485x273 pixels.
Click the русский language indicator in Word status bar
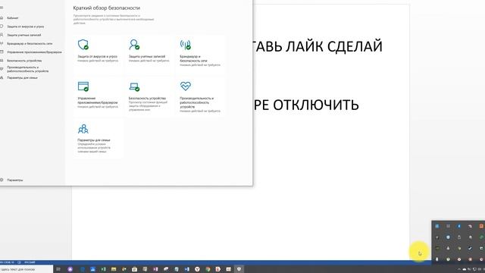tap(30, 262)
